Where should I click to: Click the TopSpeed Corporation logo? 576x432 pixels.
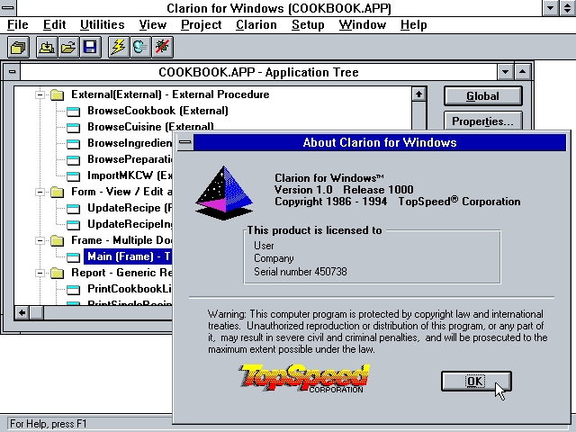coord(304,378)
